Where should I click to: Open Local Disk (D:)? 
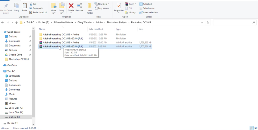16,112
